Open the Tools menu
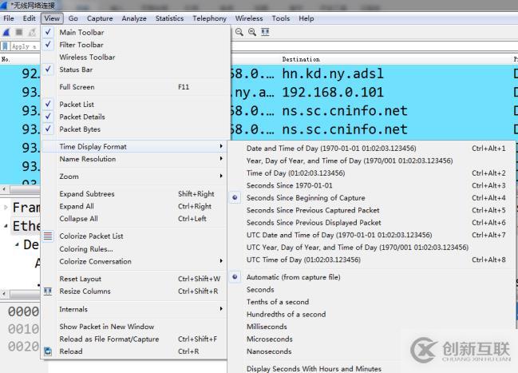Screen dimensions: 518x373 (x=281, y=18)
